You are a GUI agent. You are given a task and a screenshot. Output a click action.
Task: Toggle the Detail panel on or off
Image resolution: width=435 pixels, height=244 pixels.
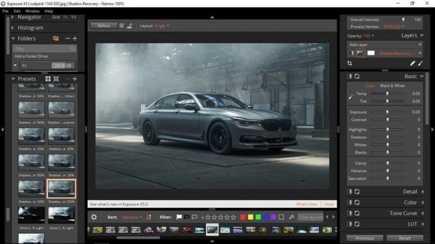[349, 192]
